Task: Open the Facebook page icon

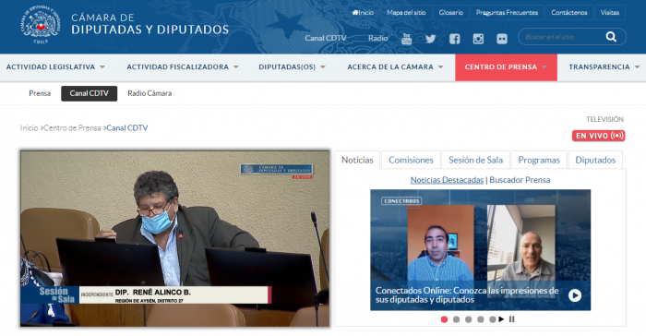Action: pyautogui.click(x=454, y=39)
